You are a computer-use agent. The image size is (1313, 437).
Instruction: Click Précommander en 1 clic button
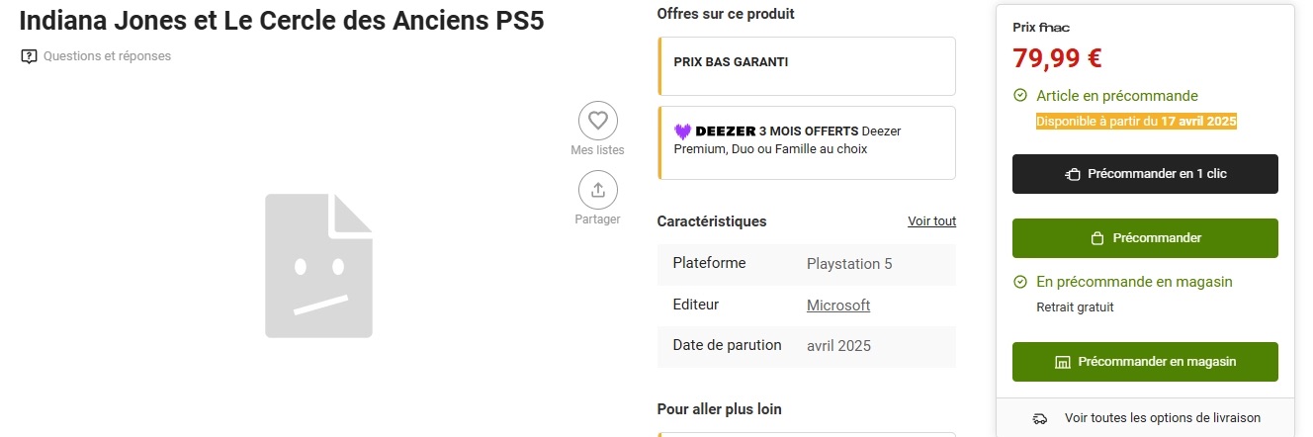click(x=1145, y=174)
